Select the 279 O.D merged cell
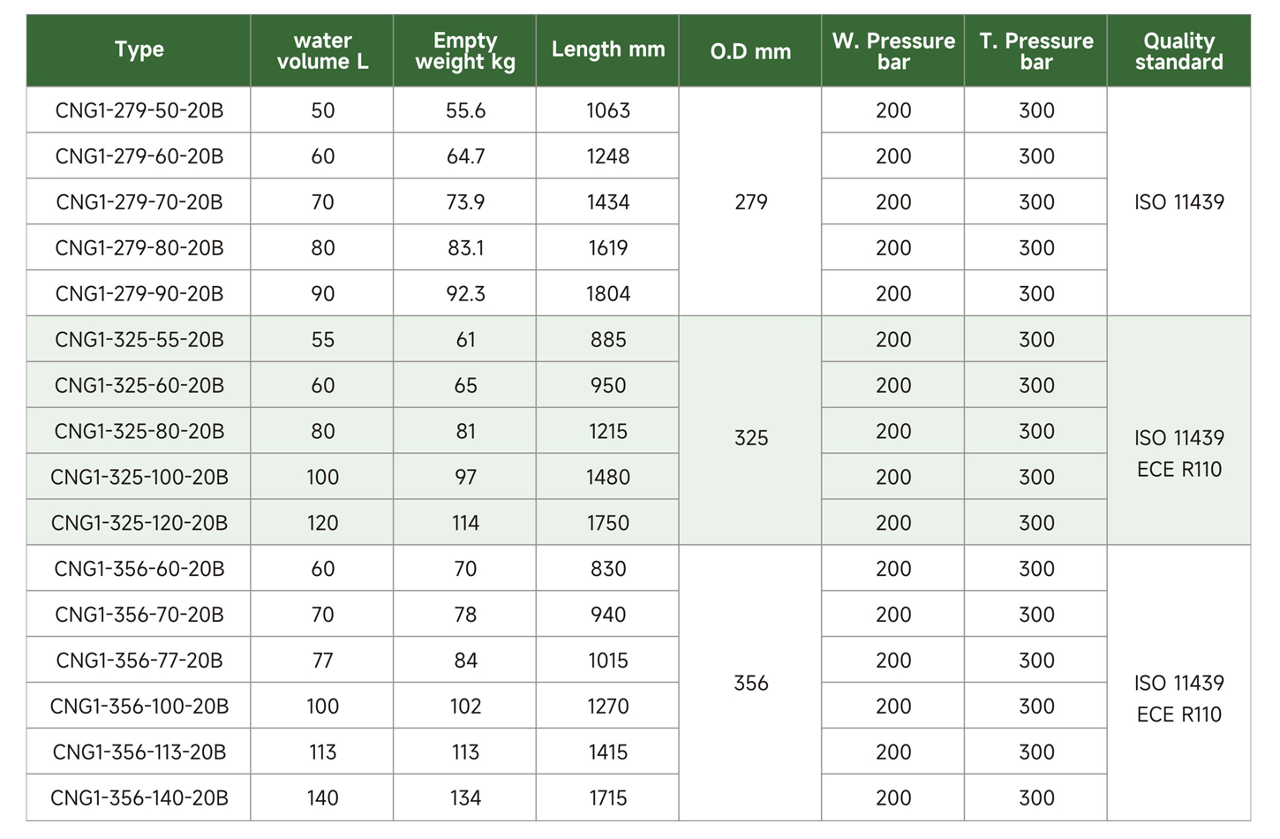 tap(750, 201)
